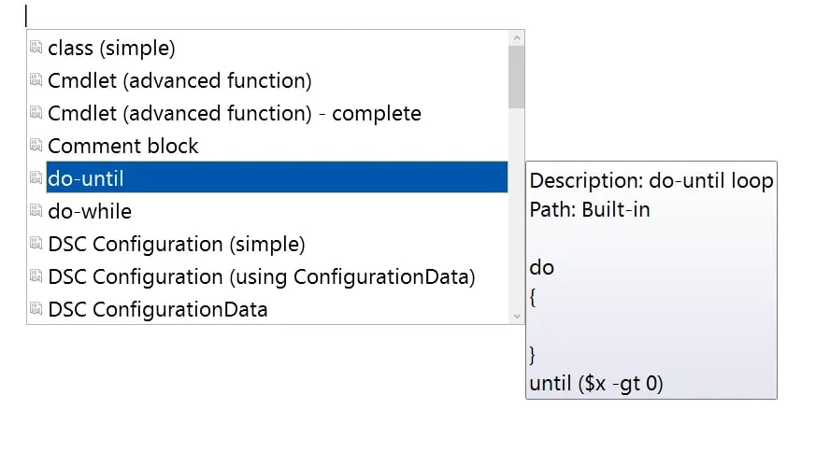Image resolution: width=830 pixels, height=466 pixels.
Task: Click the do-until loop description tooltip
Action: pos(651,280)
